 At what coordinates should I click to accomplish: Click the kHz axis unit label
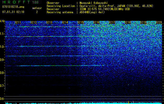coord(2,21)
